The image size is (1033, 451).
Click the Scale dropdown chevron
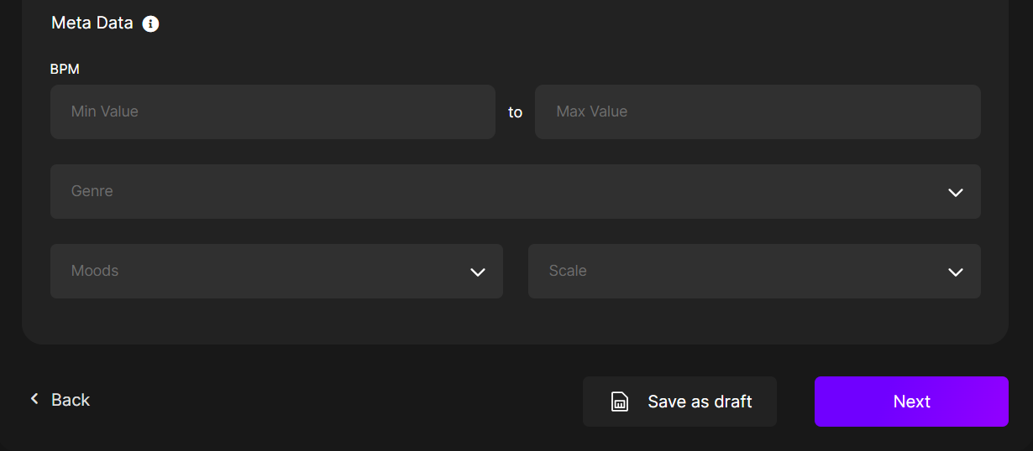[x=955, y=272]
